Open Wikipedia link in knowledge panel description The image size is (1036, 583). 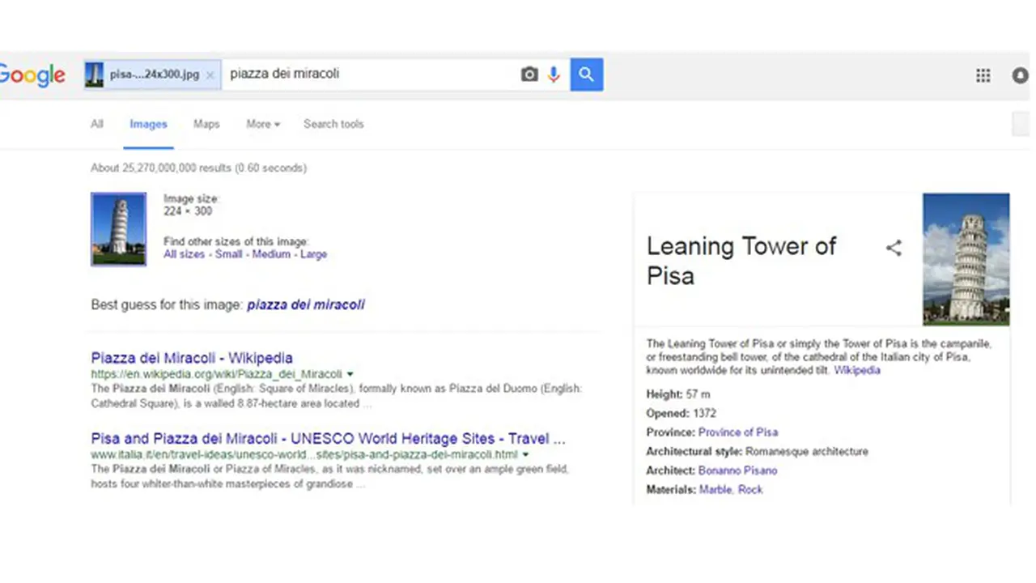857,370
